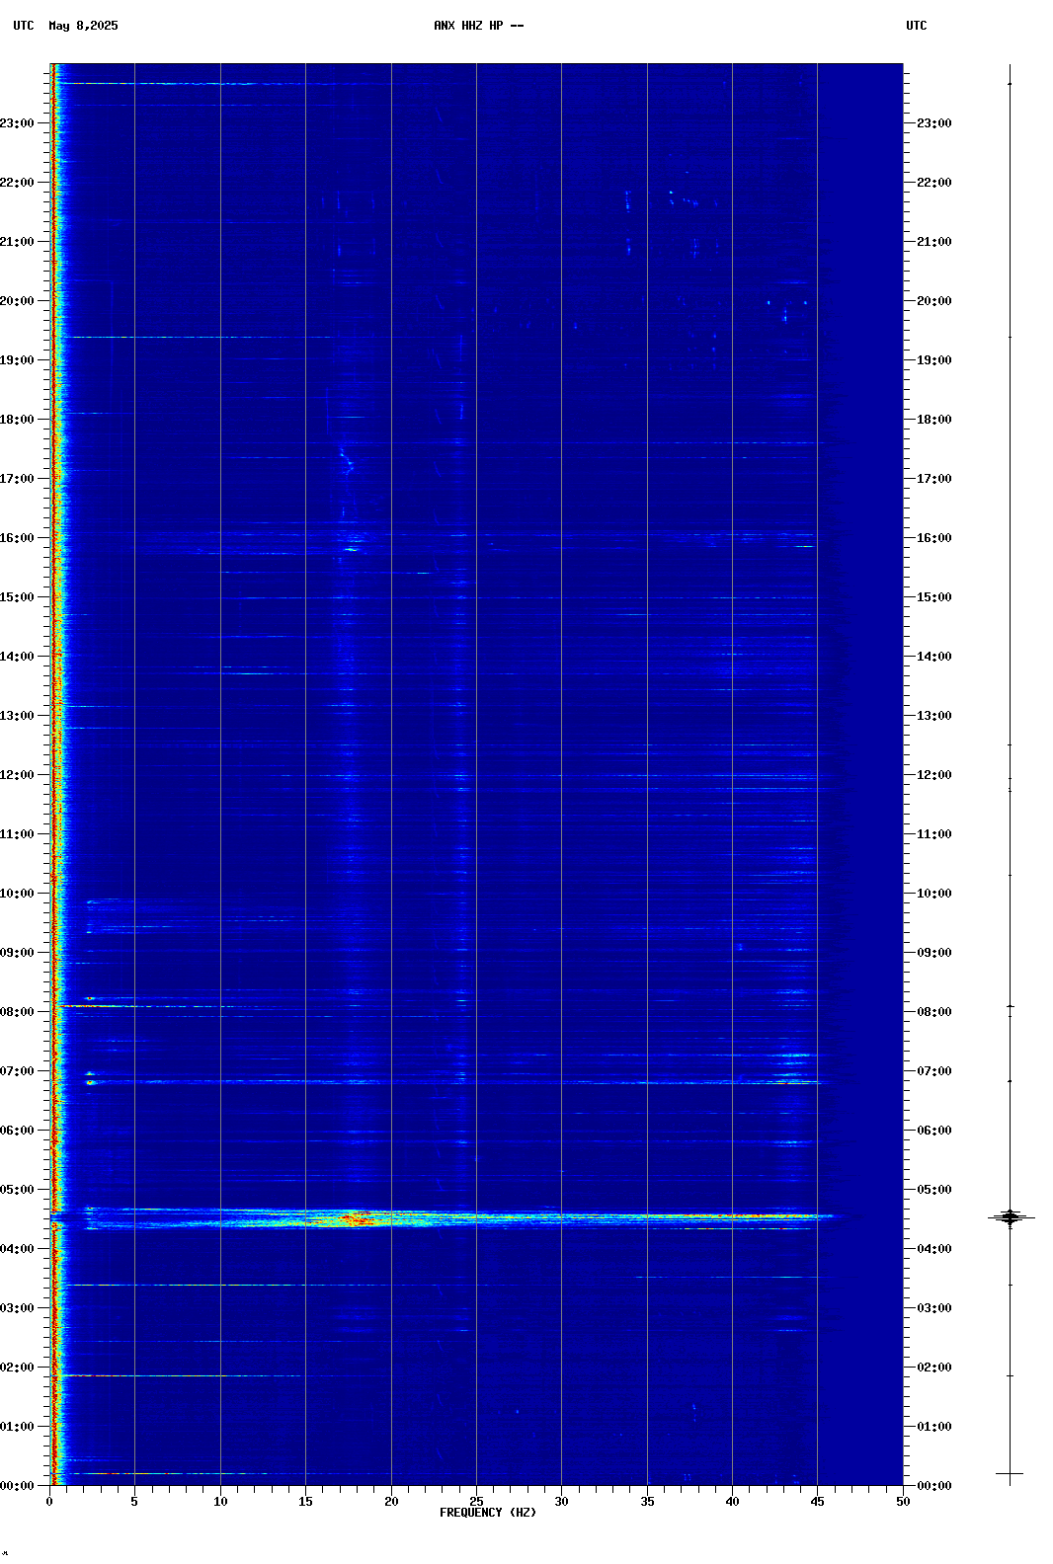Click the 07:00 label on right time axis
This screenshot has width=1053, height=1564.
pos(934,1071)
